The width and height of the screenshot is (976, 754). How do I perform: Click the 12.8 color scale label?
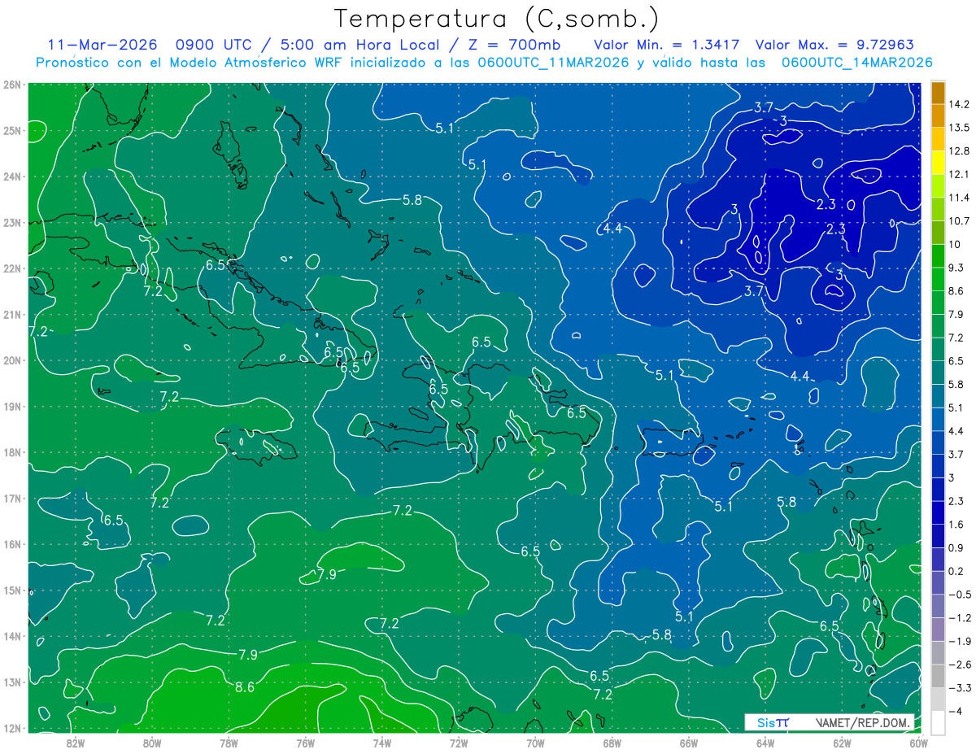[959, 150]
